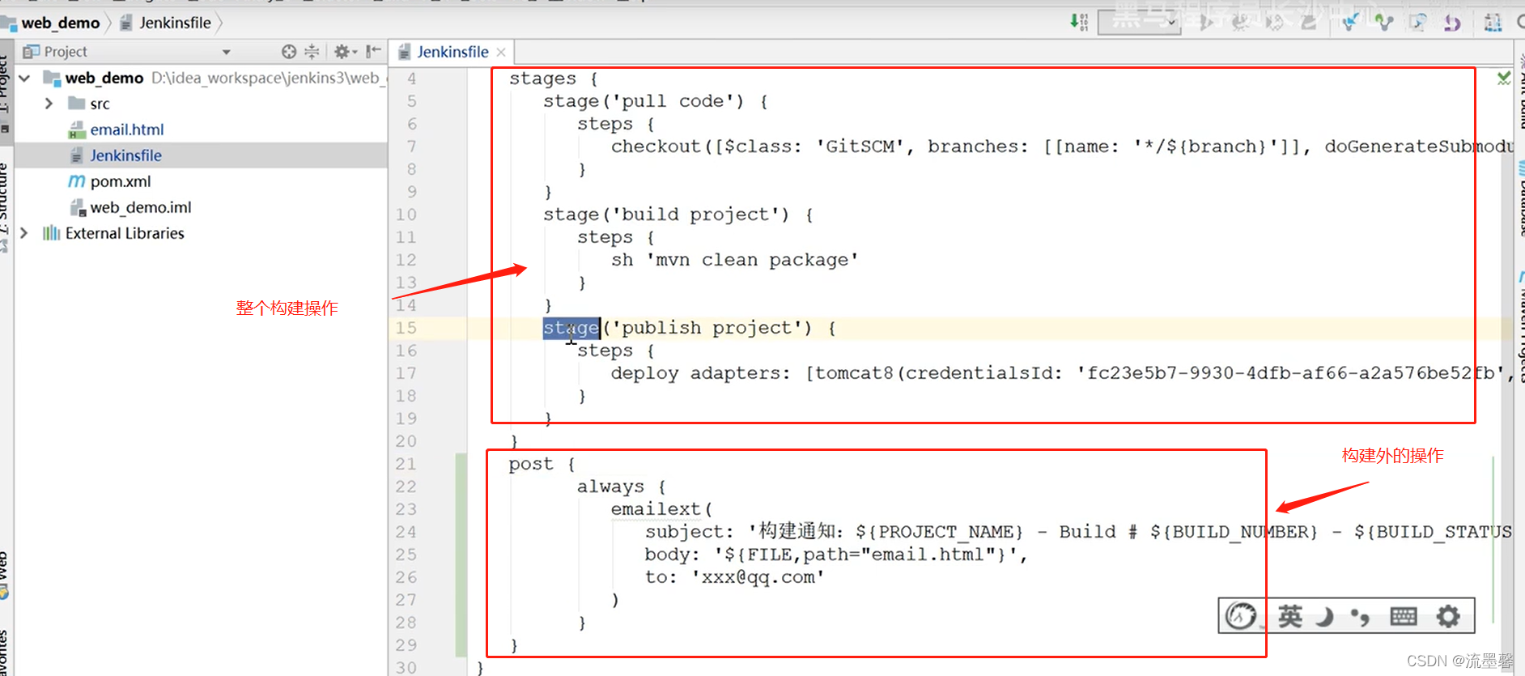1525x676 pixels.
Task: Click IME speed dial logo icon
Action: point(1241,616)
